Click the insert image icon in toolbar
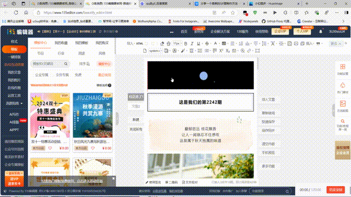 coord(296,44)
